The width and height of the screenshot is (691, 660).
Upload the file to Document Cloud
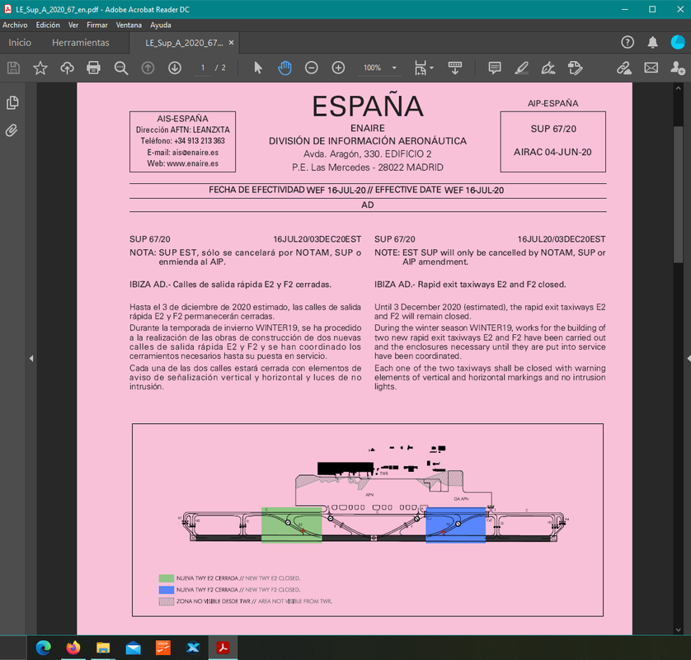pyautogui.click(x=67, y=68)
